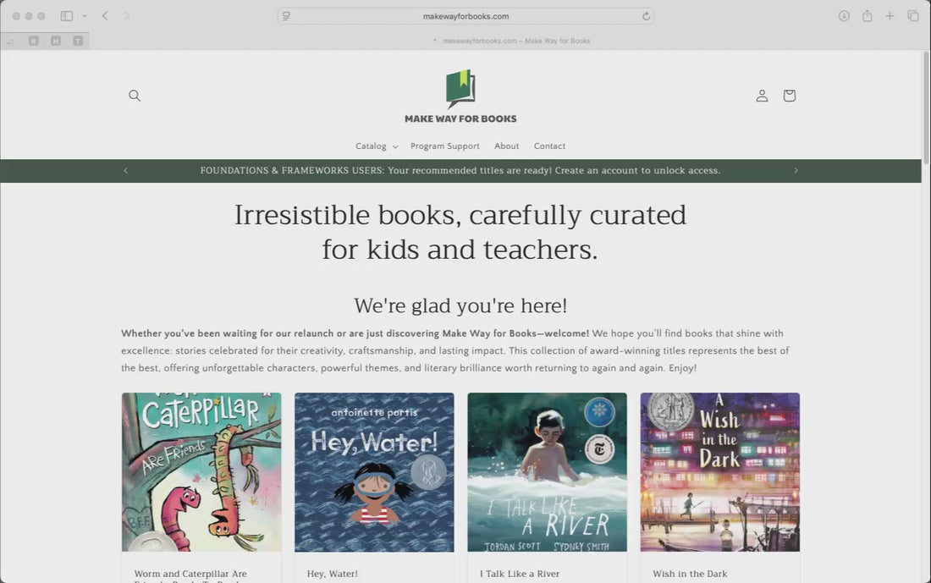The height and width of the screenshot is (583, 931).
Task: Click the Safari share icon
Action: click(867, 16)
